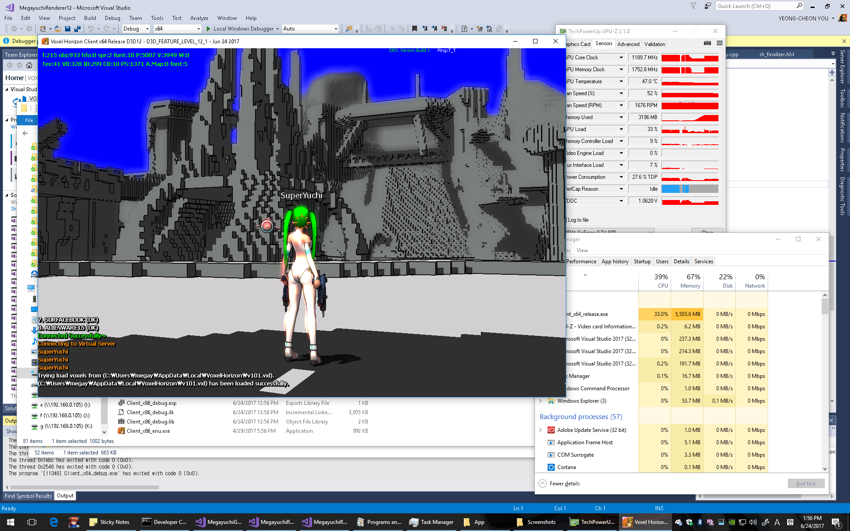This screenshot has height=531, width=850.
Task: Click the Save All toolbar icon
Action: 77,29
